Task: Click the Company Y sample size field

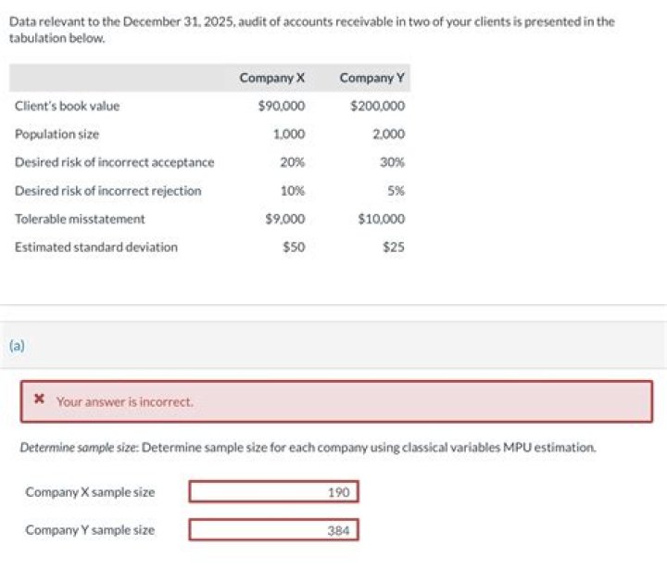Action: point(273,531)
